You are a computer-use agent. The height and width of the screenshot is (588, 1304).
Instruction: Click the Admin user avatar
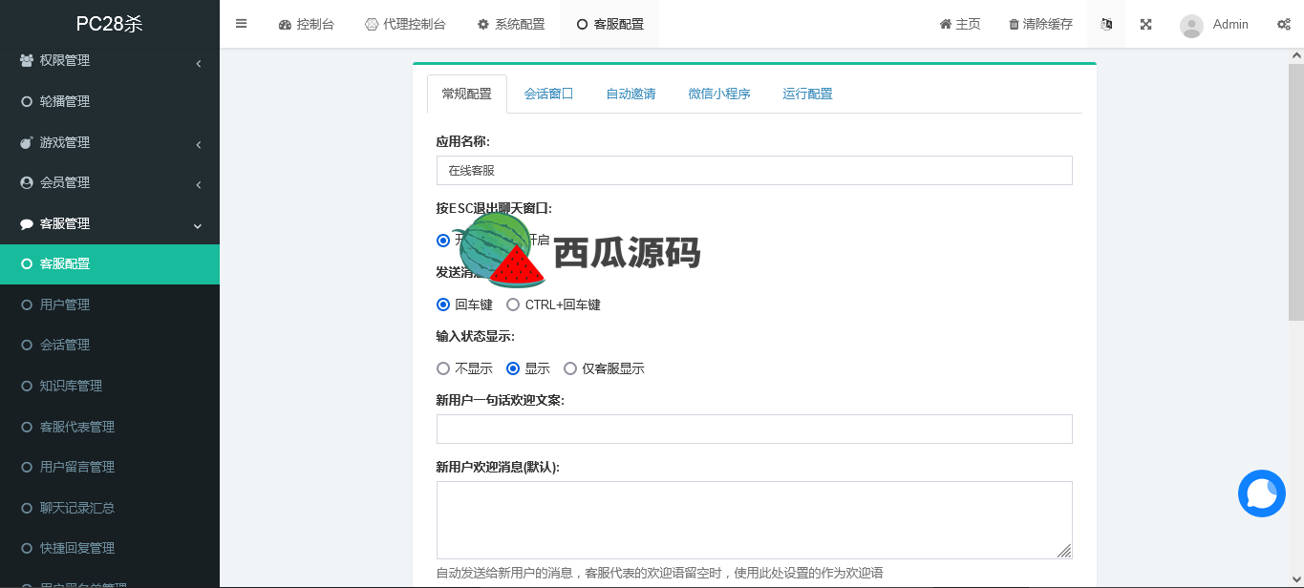[1191, 26]
